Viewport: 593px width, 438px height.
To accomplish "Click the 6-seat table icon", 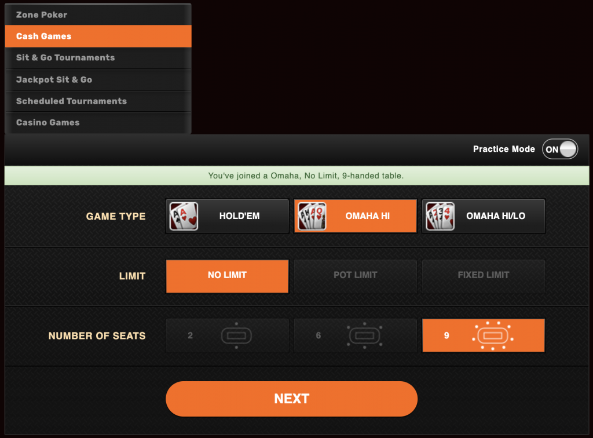I will [365, 335].
